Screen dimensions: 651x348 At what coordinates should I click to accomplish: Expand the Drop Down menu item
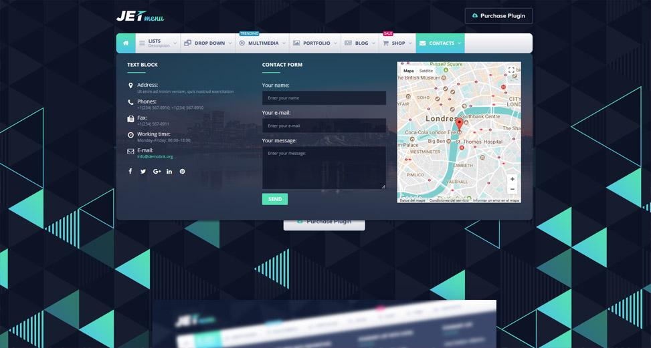(x=208, y=43)
